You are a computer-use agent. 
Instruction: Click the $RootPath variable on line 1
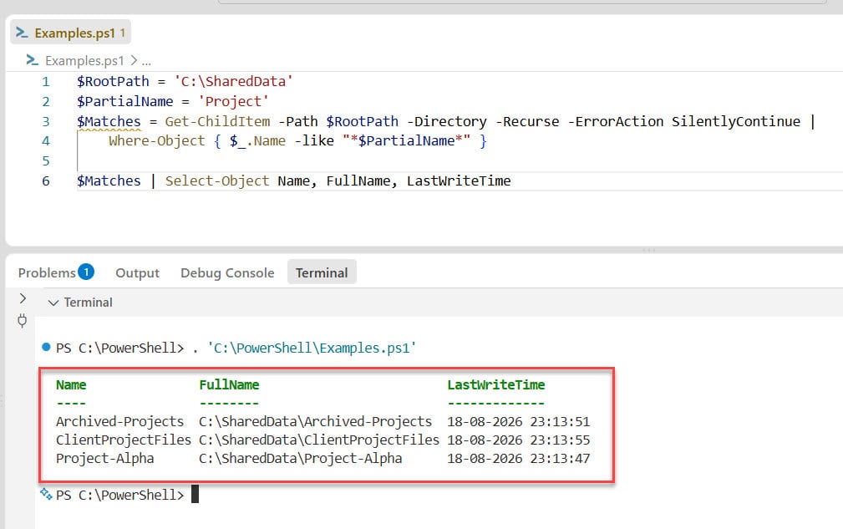113,82
